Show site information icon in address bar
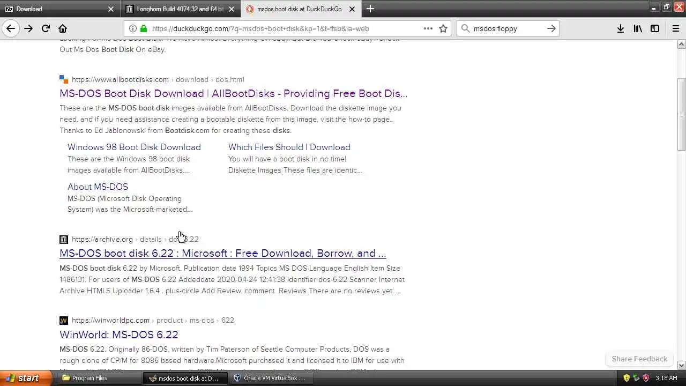Screen dimensions: 686x386 [133, 28]
